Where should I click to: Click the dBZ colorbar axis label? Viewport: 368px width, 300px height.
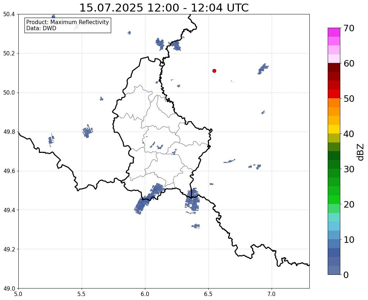coord(361,152)
